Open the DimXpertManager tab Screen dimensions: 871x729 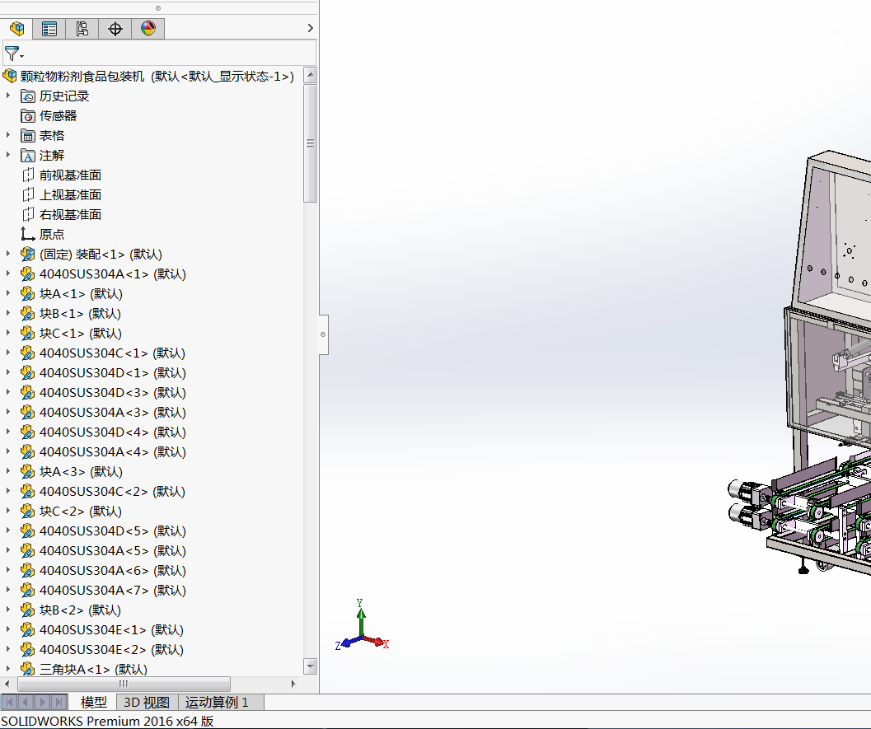(x=115, y=28)
